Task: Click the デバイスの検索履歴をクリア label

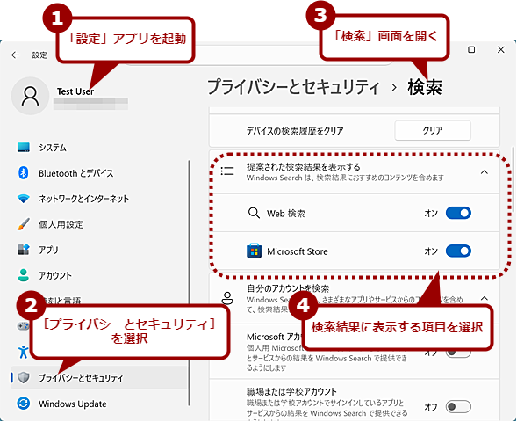Action: (x=295, y=131)
